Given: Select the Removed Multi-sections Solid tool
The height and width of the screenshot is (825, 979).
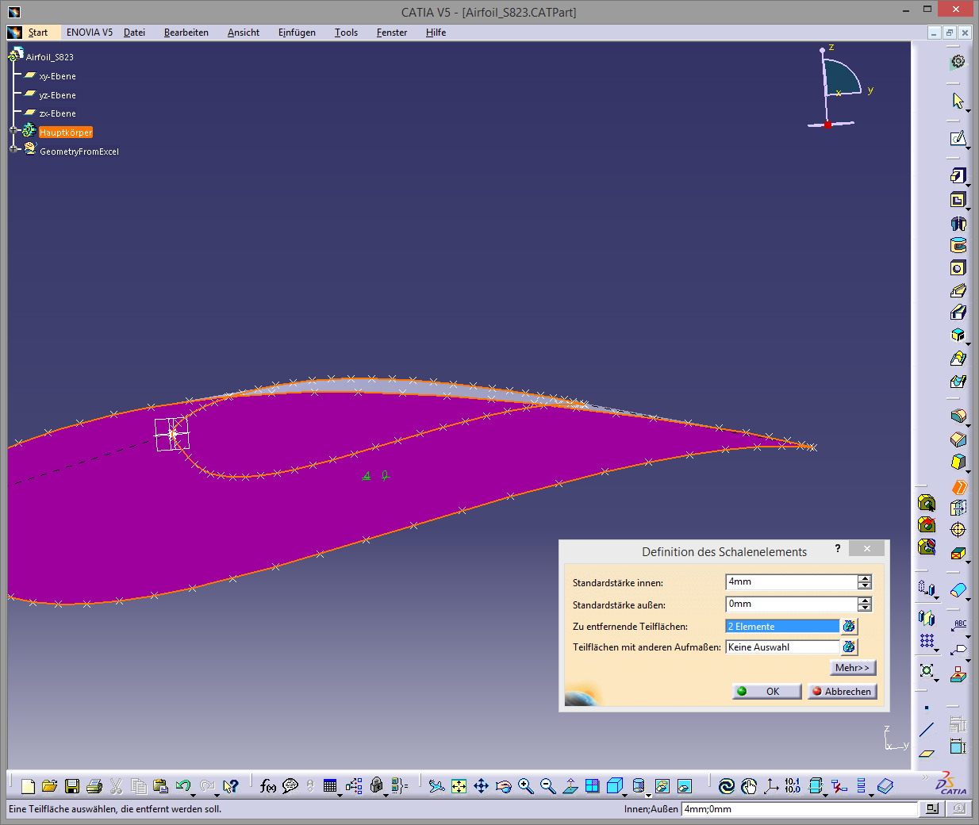Looking at the screenshot, I should pyautogui.click(x=958, y=382).
